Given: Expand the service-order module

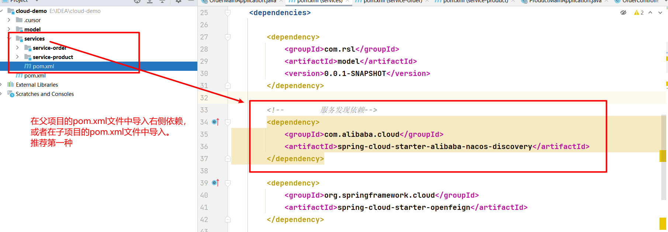Looking at the screenshot, I should pyautogui.click(x=17, y=48).
